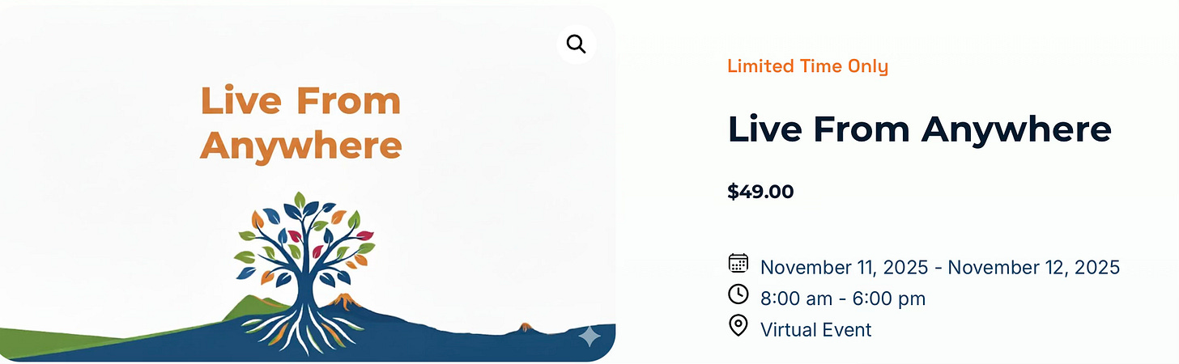Click the 'Live From Anywhere' product title
The image size is (1179, 364).
tap(919, 129)
